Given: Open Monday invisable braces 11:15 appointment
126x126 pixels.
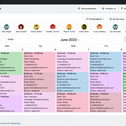Looking at the screenshot, I should click(x=11, y=85).
